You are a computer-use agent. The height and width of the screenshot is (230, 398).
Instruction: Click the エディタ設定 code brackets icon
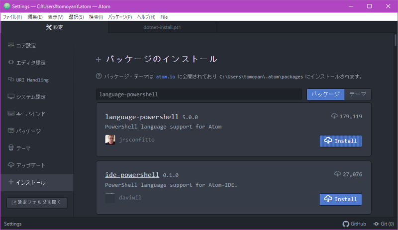[11, 62]
